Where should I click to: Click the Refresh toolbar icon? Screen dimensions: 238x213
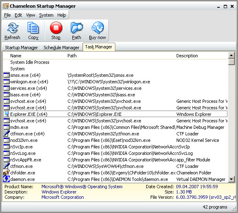coord(13,28)
